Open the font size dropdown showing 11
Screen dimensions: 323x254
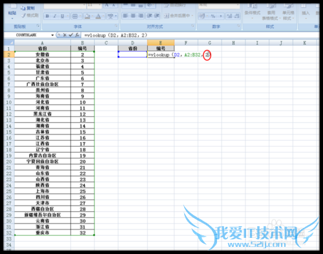(x=99, y=5)
